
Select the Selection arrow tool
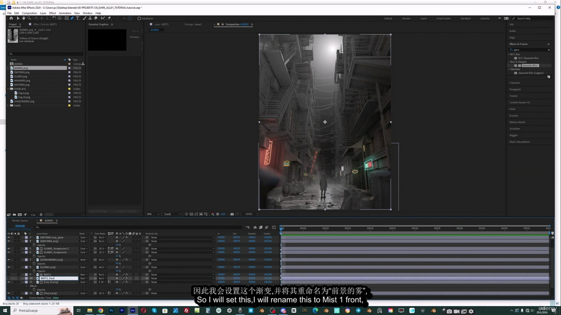18,18
